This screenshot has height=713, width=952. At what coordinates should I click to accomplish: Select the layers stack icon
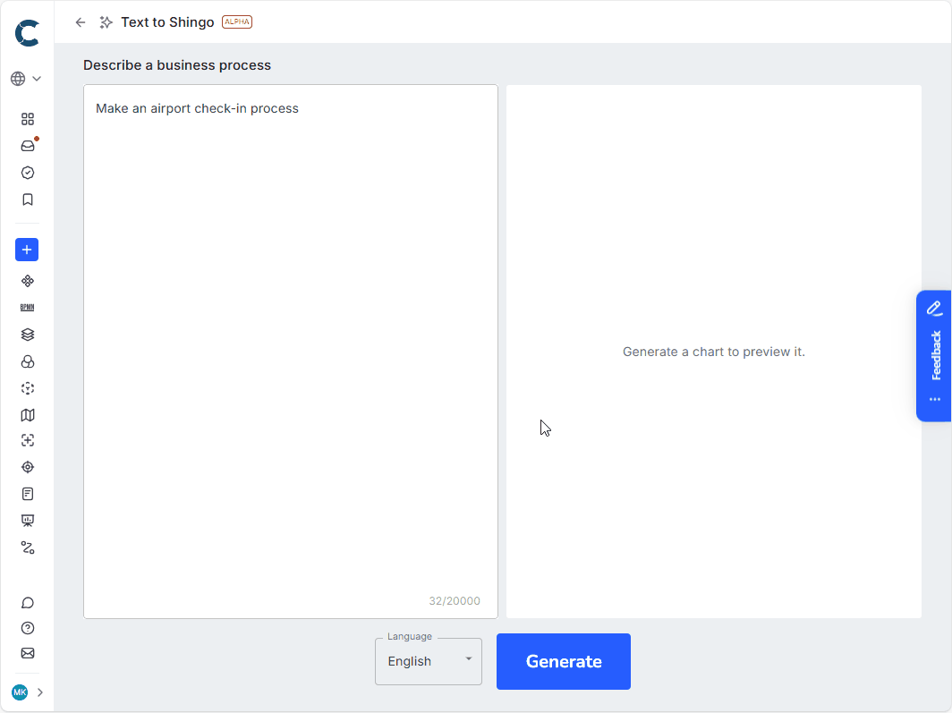coord(27,334)
